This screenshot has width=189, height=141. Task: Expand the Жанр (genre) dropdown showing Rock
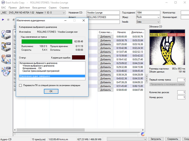(x=158, y=17)
